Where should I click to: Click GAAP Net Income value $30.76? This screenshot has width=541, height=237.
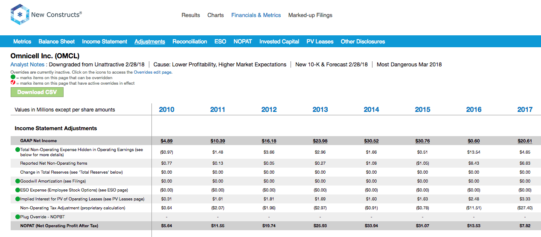coord(422,141)
